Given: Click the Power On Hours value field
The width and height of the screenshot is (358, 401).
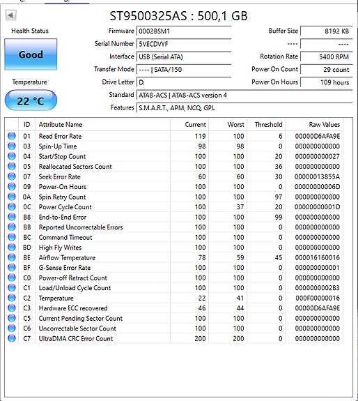Looking at the screenshot, I should pos(327,82).
